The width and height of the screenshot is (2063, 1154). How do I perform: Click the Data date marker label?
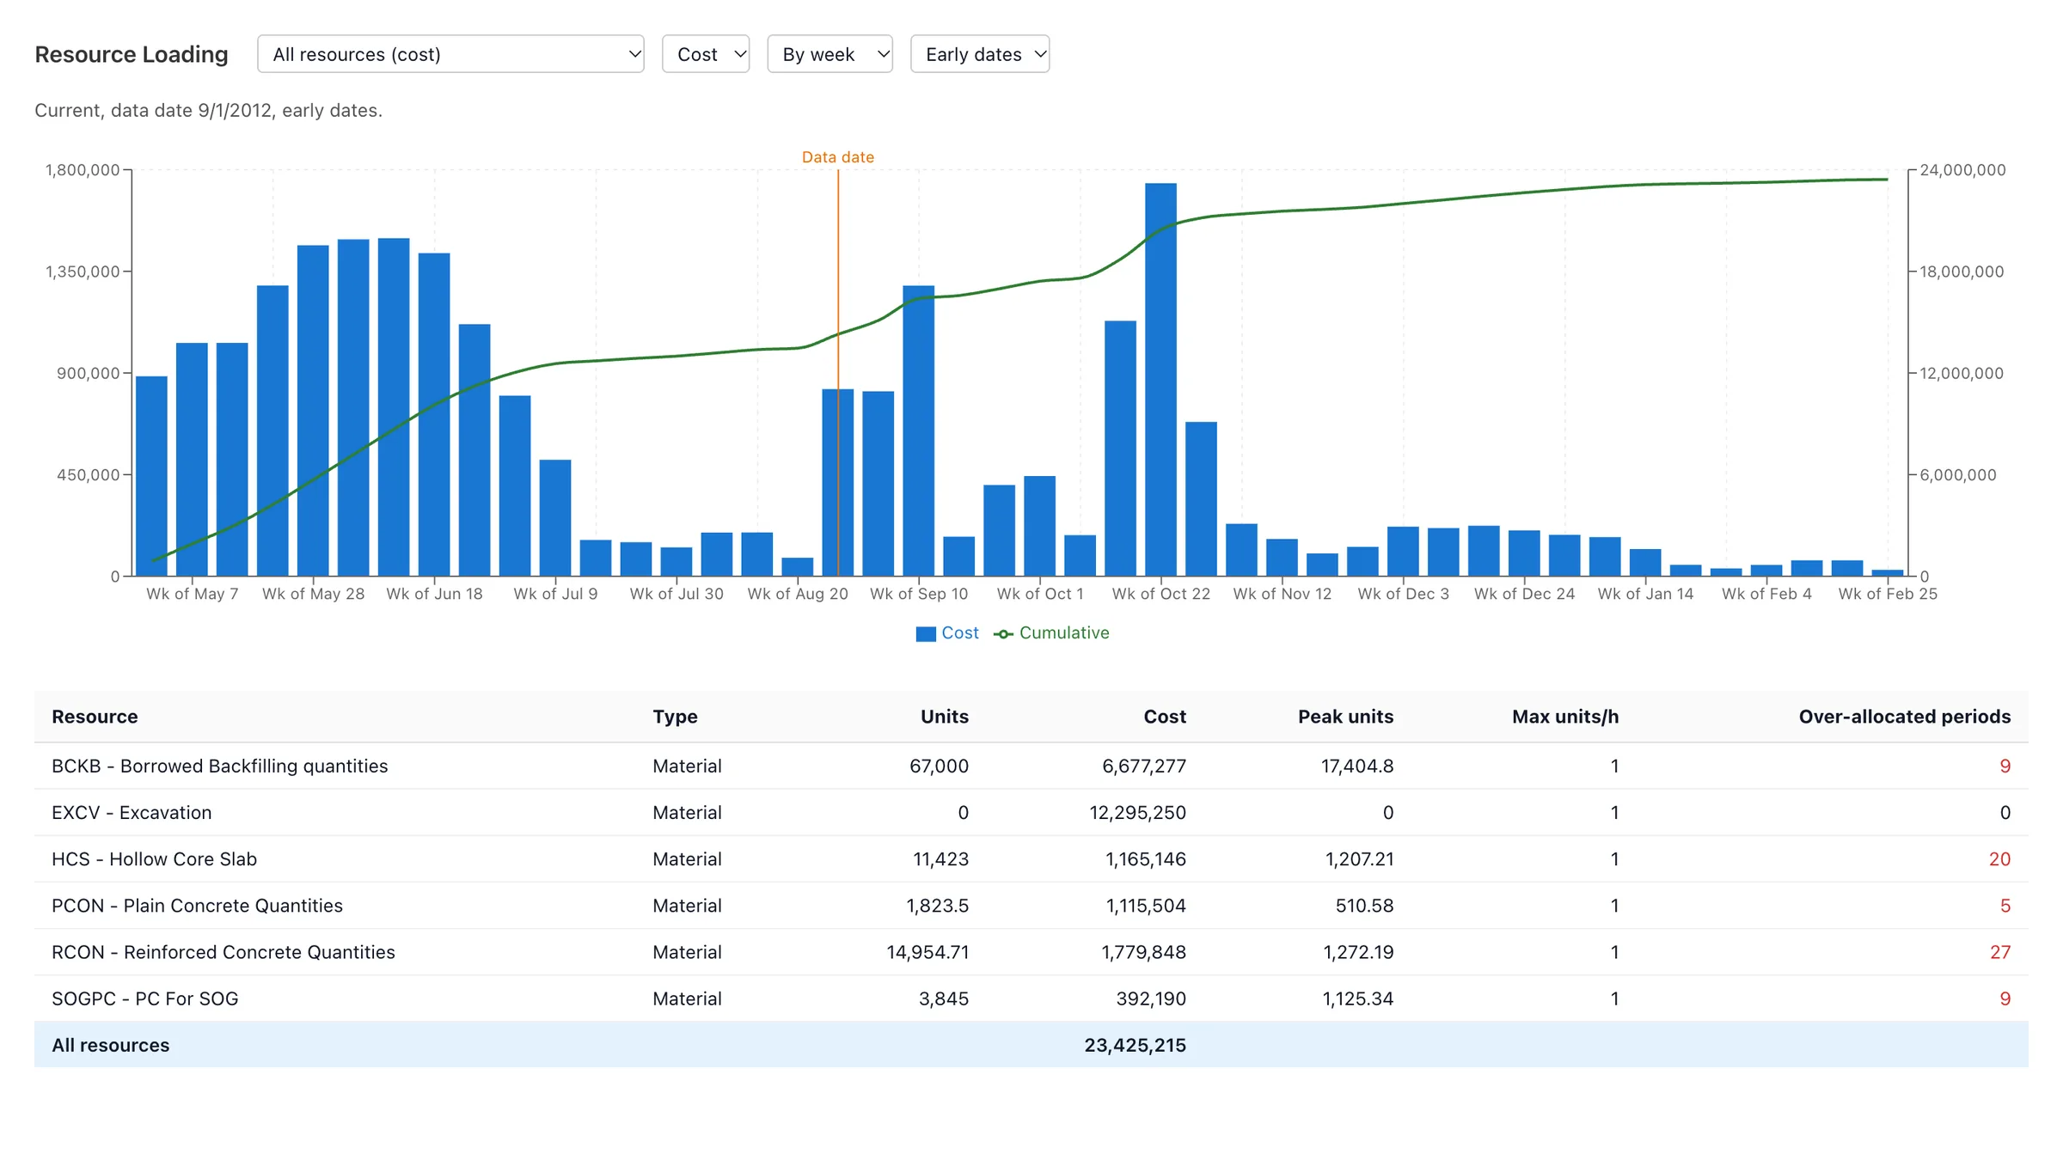pos(838,157)
